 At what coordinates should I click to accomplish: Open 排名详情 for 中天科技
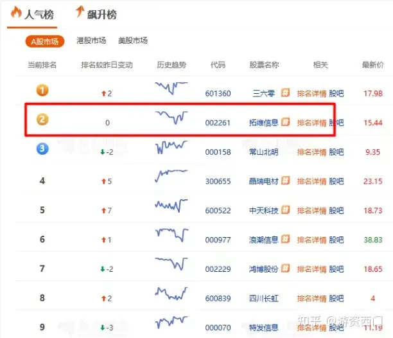pyautogui.click(x=312, y=210)
